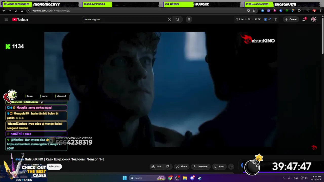Click the #kino hashtag in title
Viewport: 324px width, 182px height.
20,159
